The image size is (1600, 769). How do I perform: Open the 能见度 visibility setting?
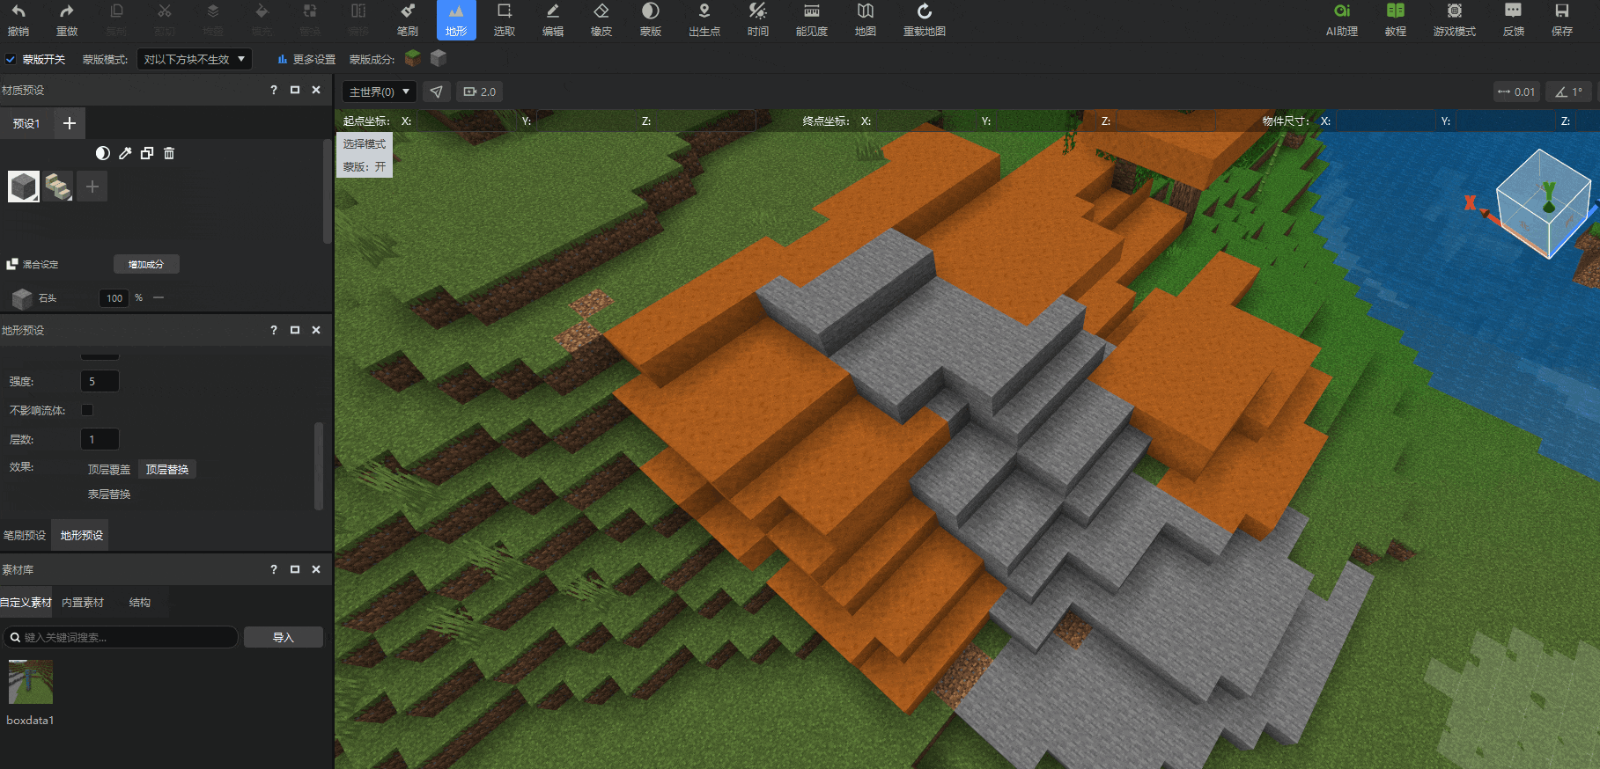click(812, 20)
